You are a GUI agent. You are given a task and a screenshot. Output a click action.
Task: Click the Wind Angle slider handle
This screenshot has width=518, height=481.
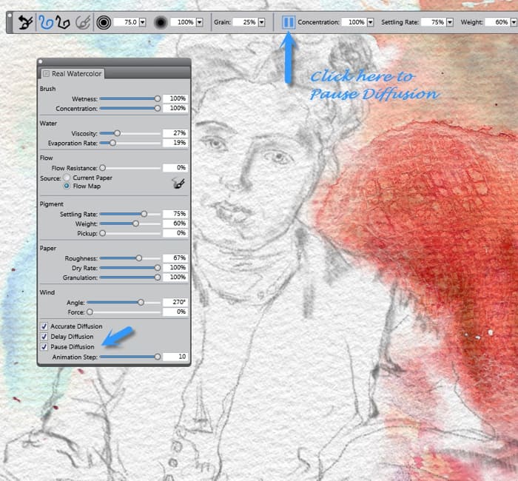(141, 302)
